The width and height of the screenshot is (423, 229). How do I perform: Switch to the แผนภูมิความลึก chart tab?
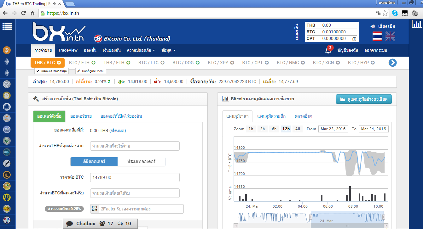[271, 116]
